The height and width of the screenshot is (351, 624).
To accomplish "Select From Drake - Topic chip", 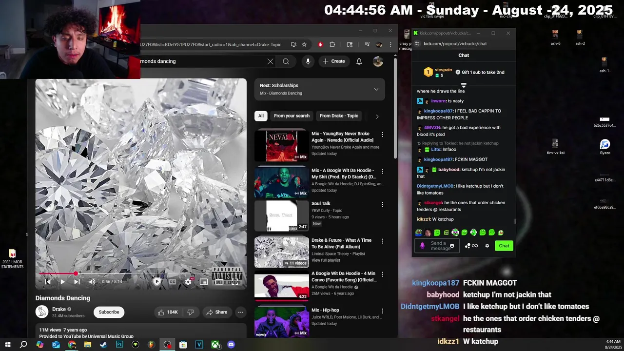I will [339, 116].
